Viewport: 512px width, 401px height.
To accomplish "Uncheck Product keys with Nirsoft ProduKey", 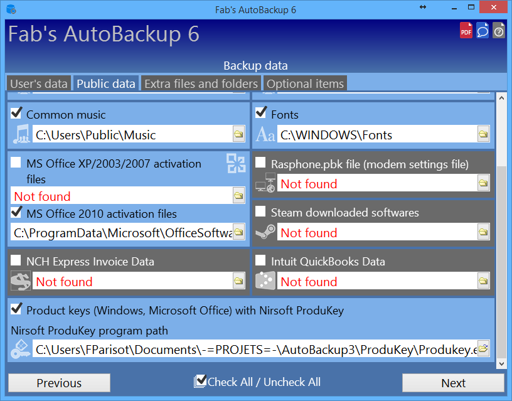I will point(16,309).
